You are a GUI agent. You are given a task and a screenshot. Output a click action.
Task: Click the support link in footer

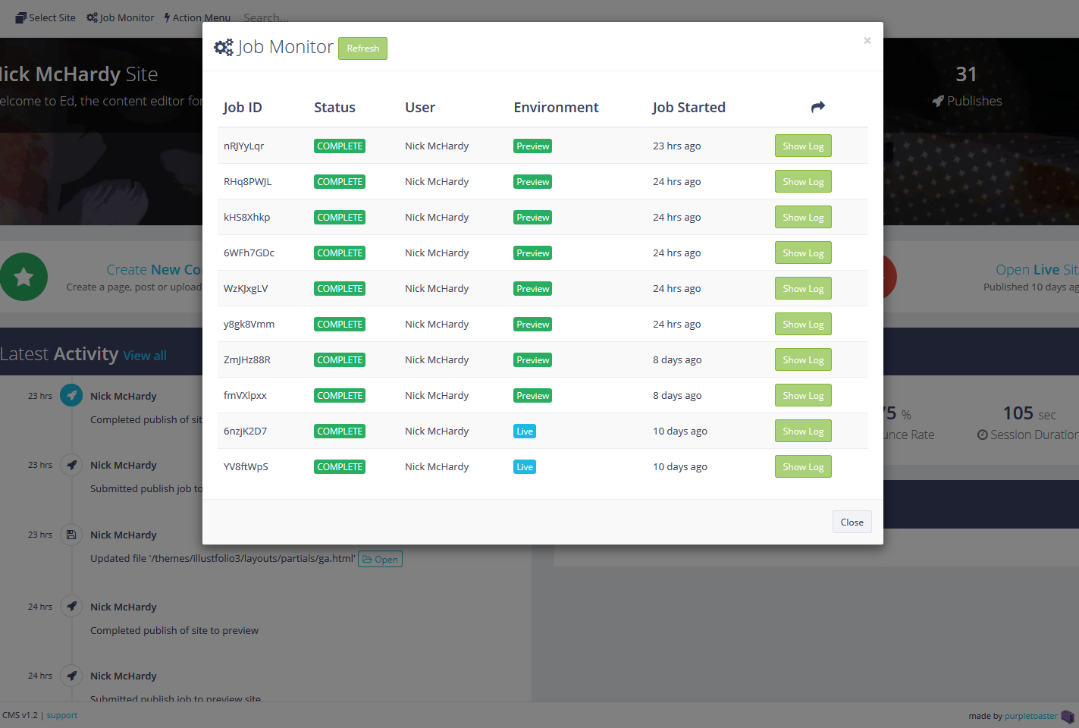[62, 715]
